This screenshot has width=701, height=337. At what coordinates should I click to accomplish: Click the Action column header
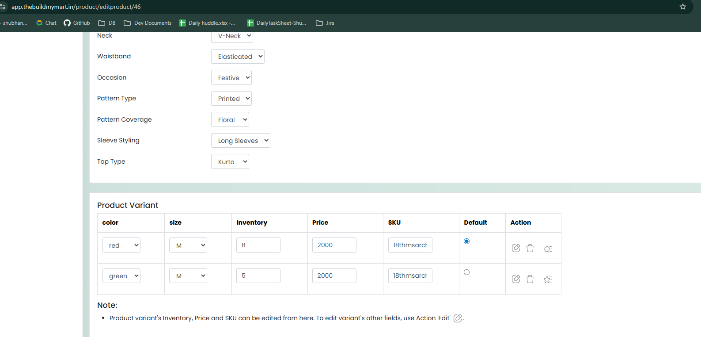[521, 222]
